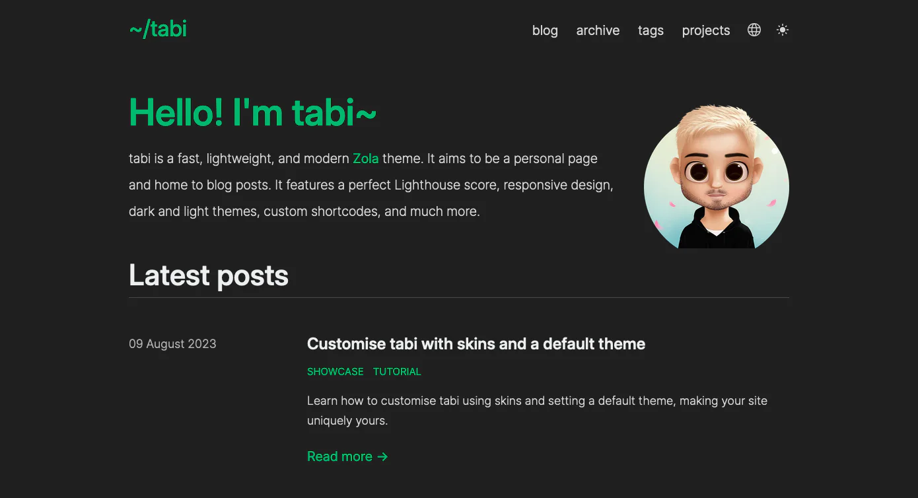Filter posts by the TUTORIAL tag
The image size is (918, 498).
coord(397,372)
